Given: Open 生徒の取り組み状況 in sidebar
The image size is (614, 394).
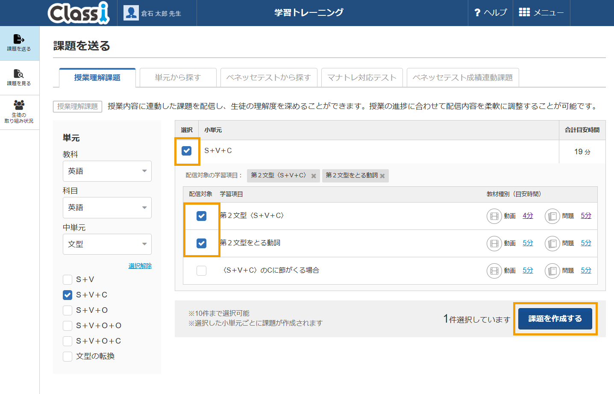Looking at the screenshot, I should 19,112.
